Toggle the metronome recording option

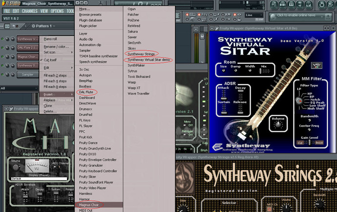pos(187,19)
